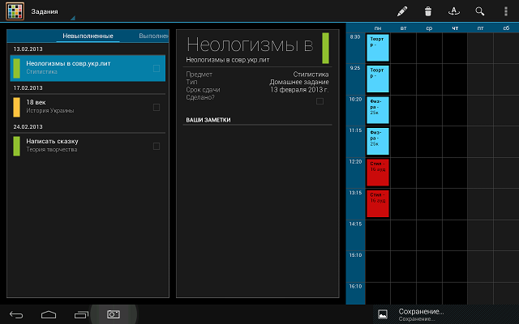Click the Стилистика subject value
519x324 pixels.
(311, 74)
